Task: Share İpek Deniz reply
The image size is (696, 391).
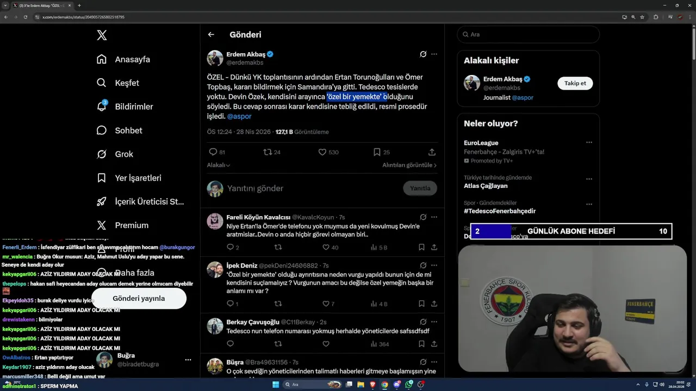Action: 434,304
